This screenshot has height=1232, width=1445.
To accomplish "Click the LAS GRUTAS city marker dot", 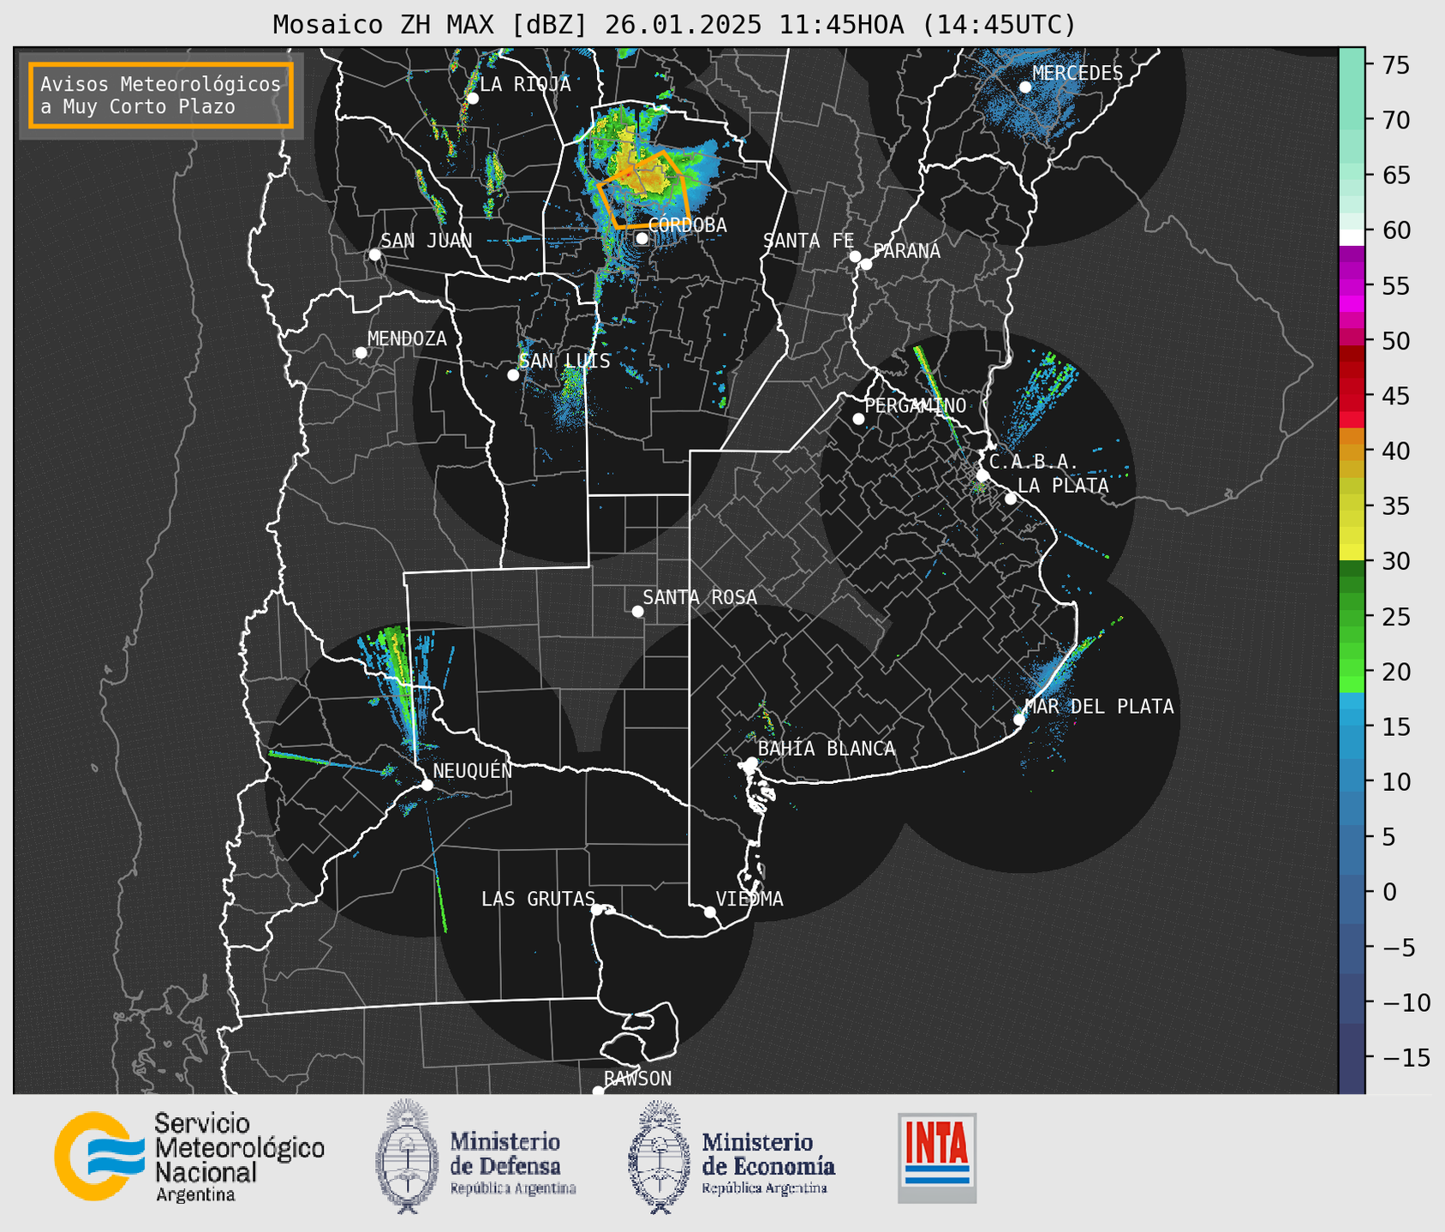I will pos(597,909).
